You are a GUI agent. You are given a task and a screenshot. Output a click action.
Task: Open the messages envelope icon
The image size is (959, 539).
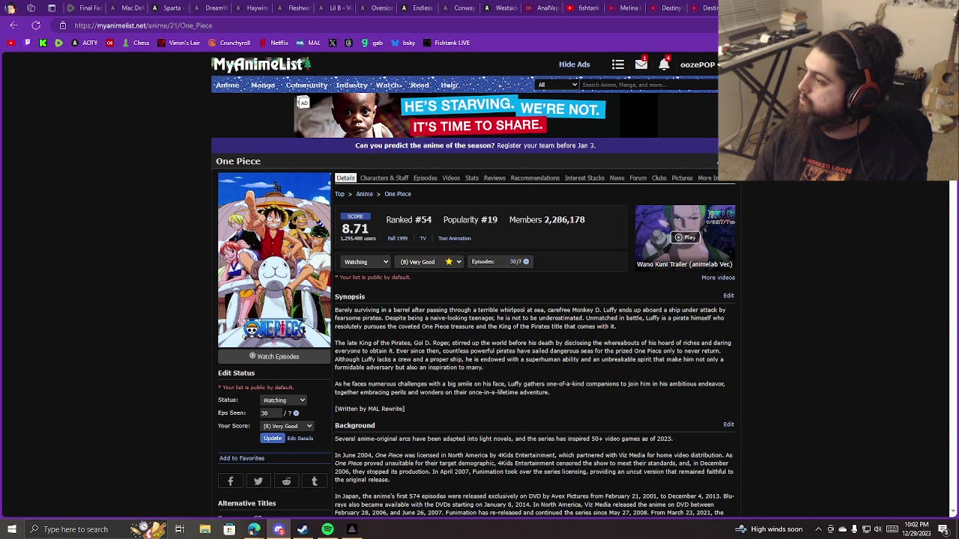pyautogui.click(x=641, y=64)
